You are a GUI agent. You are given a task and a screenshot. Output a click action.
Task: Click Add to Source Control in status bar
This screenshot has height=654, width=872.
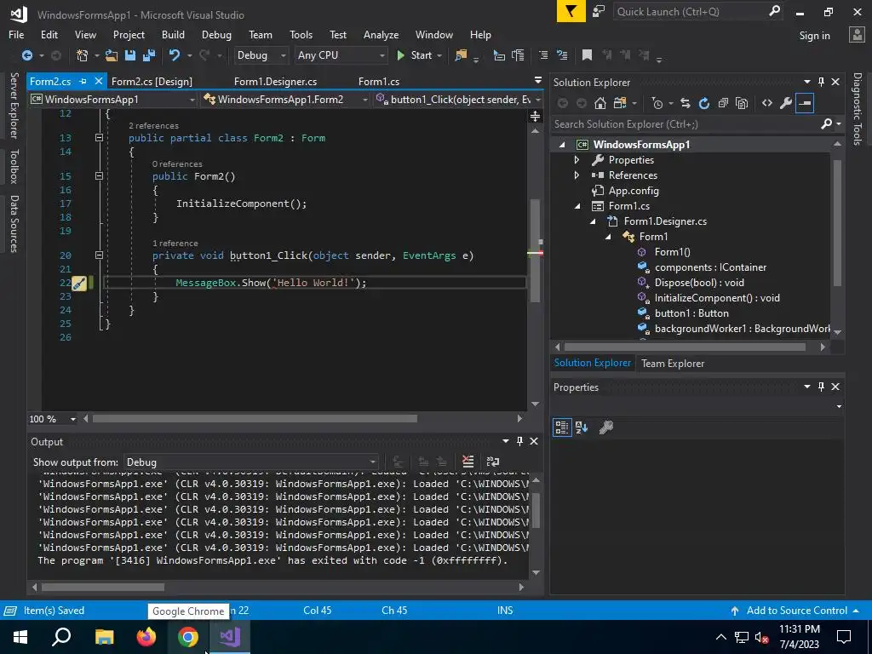[796, 610]
